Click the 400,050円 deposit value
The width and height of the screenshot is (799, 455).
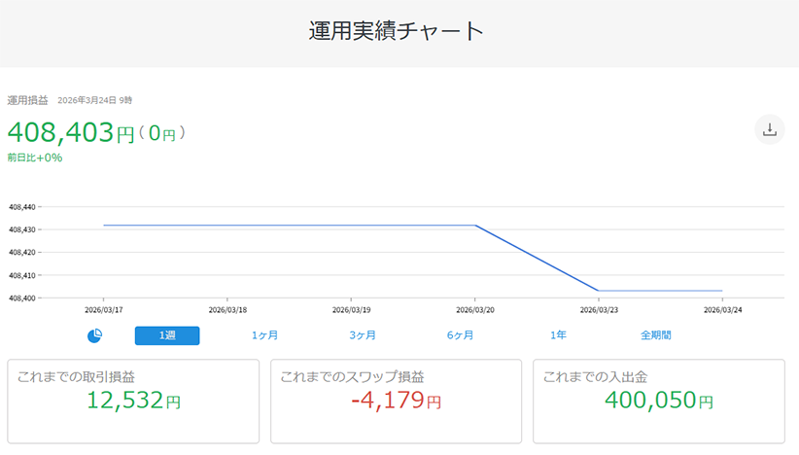[x=659, y=400]
